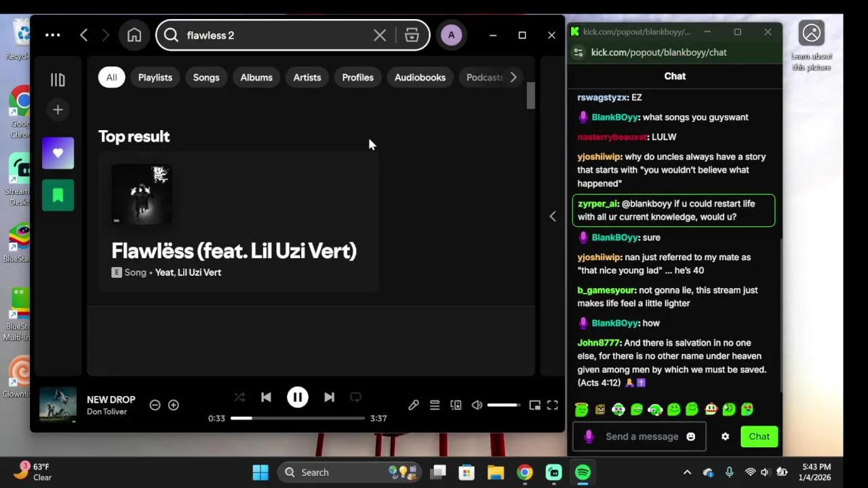Open user b_gamesyour in chat

pyautogui.click(x=606, y=290)
